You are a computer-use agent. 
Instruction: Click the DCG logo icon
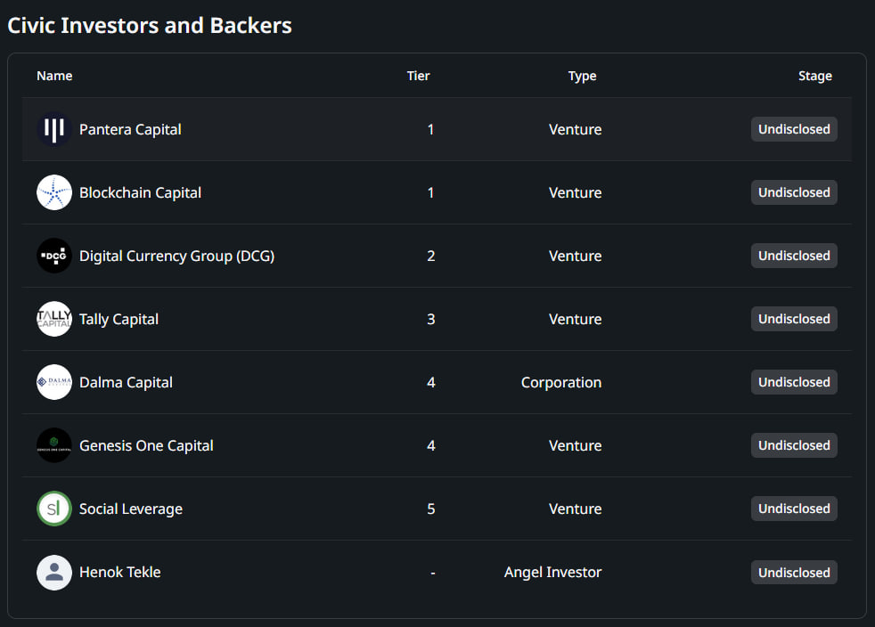pyautogui.click(x=54, y=256)
